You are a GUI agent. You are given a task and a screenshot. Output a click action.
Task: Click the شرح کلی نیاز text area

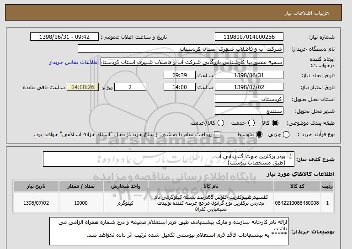pyautogui.click(x=169, y=159)
